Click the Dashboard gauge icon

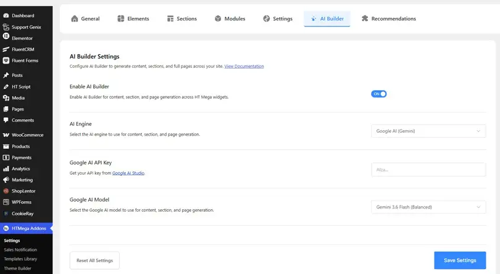6,15
